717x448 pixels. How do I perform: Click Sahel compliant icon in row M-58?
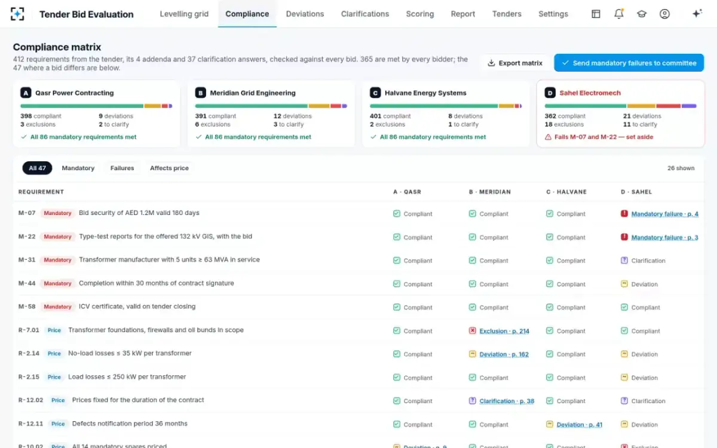[624, 307]
